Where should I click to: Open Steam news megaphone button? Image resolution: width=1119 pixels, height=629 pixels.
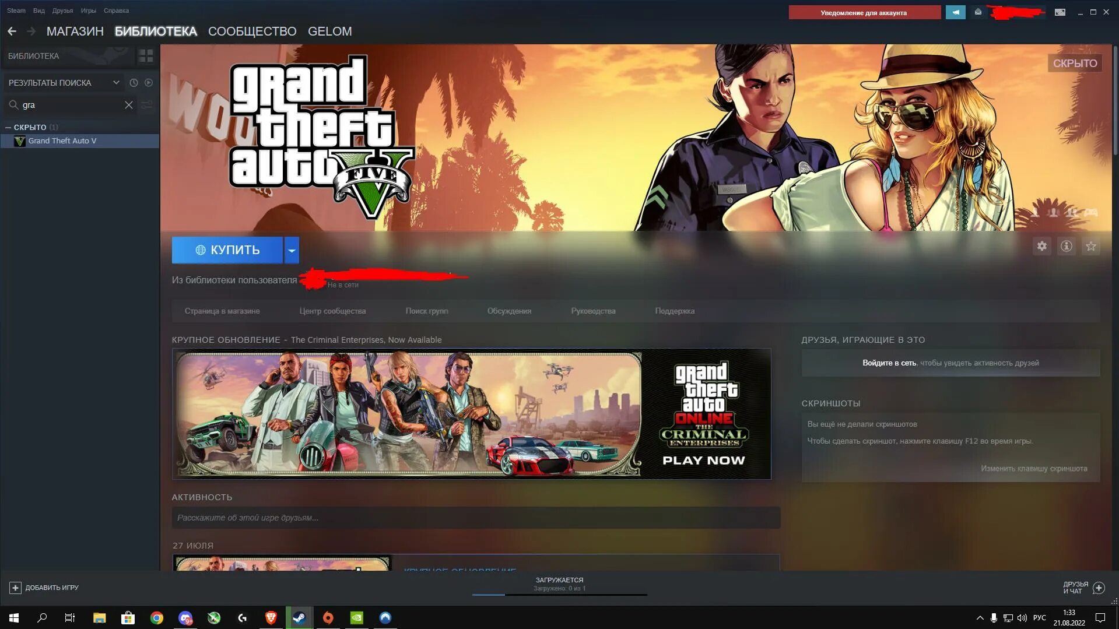point(956,12)
